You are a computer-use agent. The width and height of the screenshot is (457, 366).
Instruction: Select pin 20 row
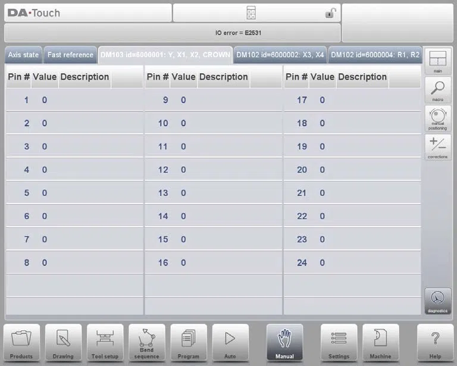(352, 170)
